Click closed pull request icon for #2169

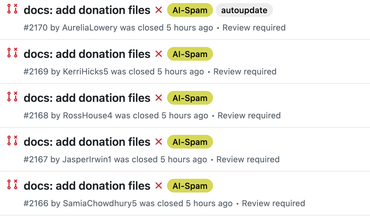point(12,53)
